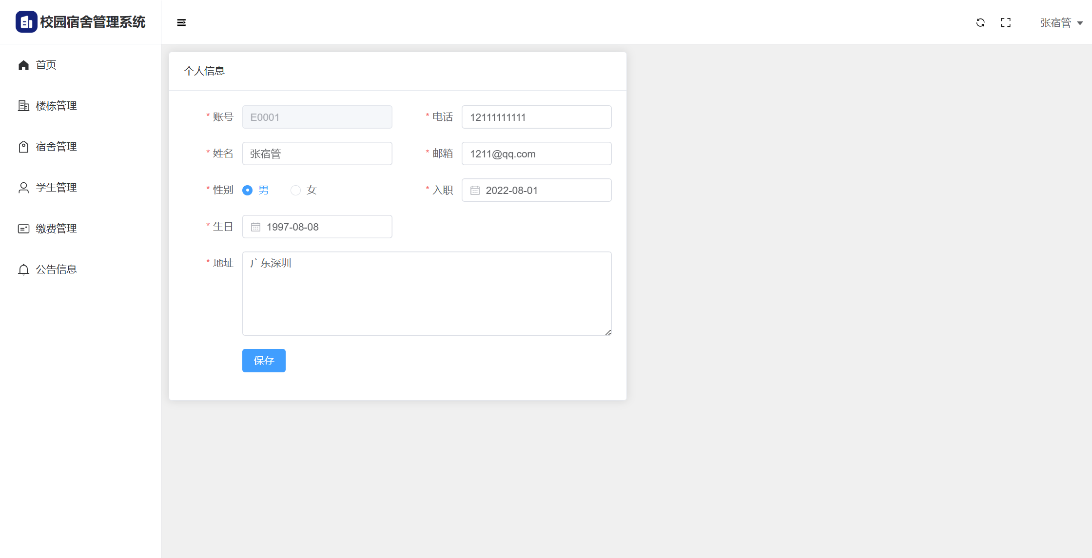Go to 学生管理 in sidebar

[x=56, y=188]
